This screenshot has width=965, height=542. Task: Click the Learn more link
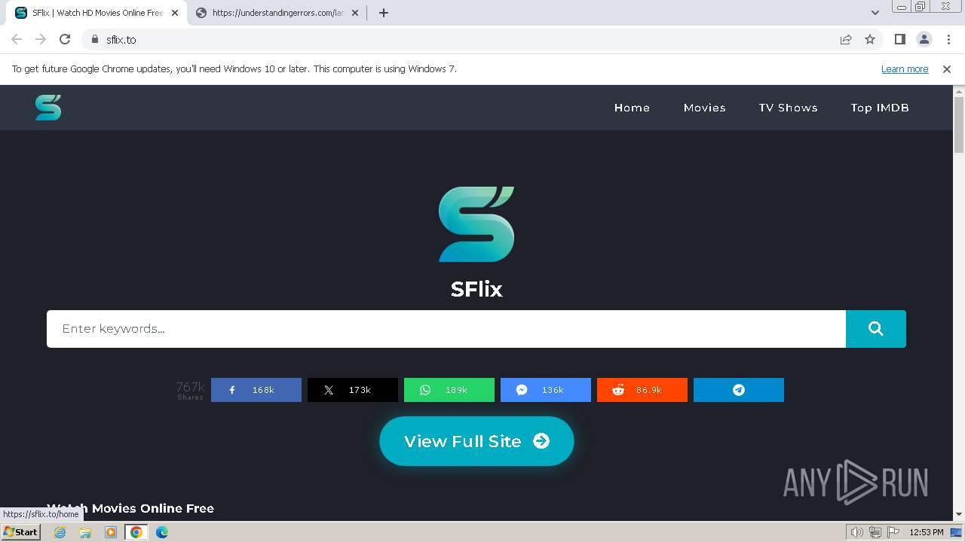905,69
